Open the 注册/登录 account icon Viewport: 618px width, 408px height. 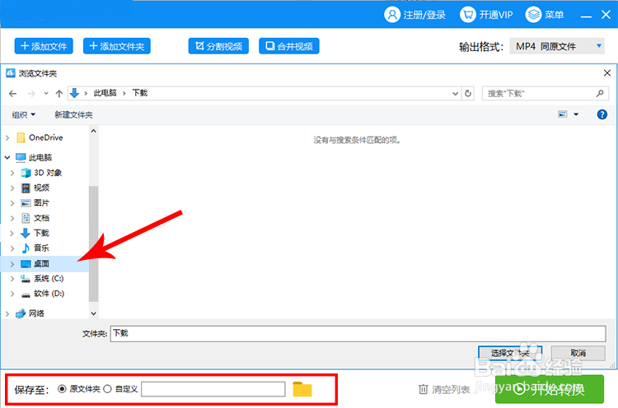click(x=391, y=15)
